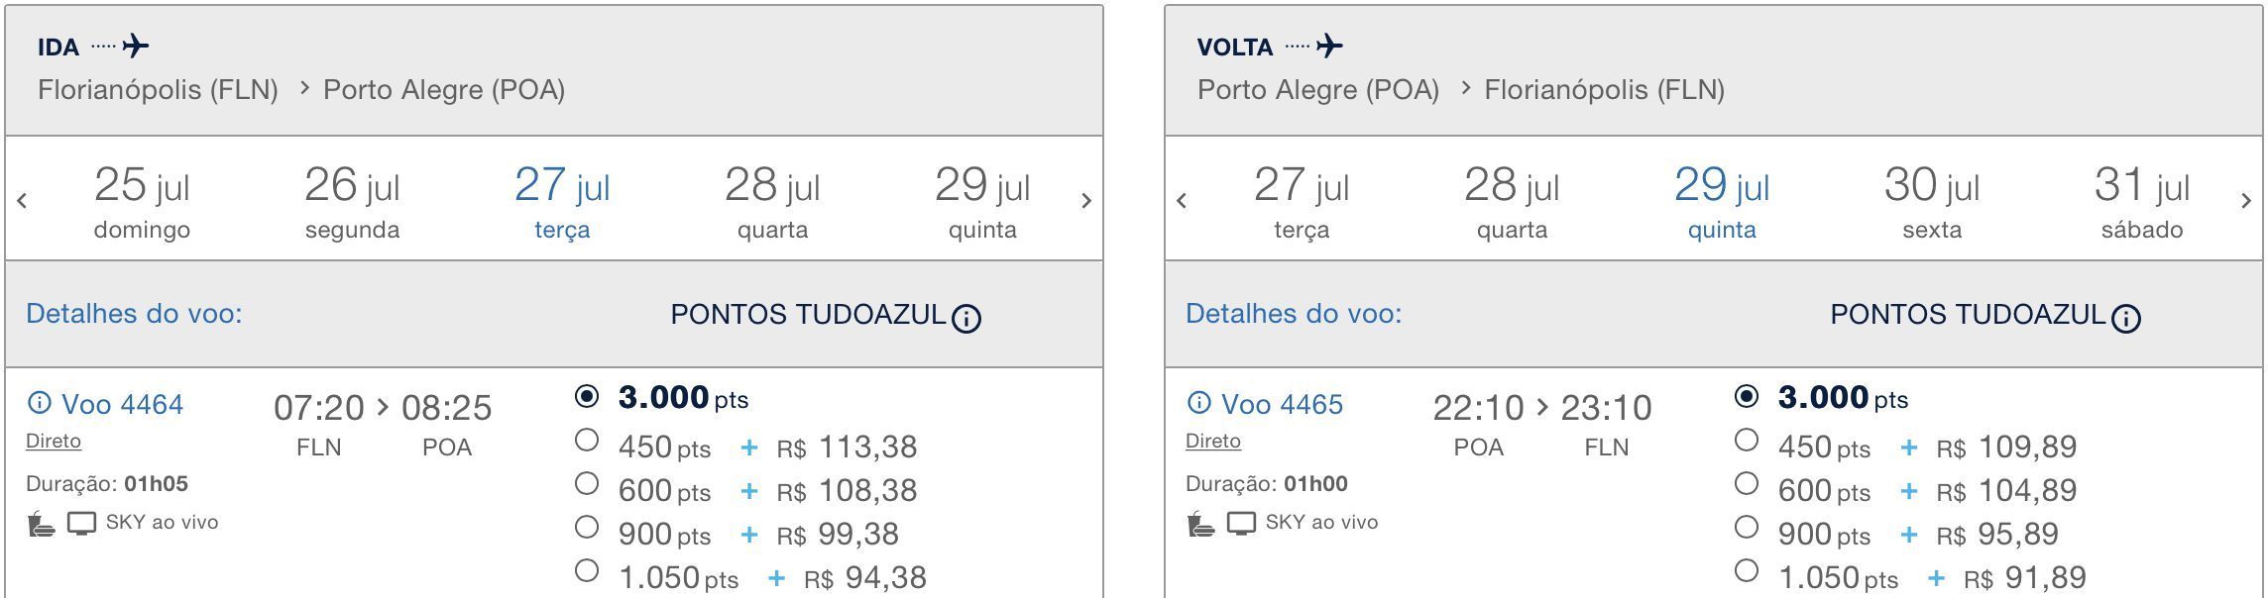Screen dimensions: 2268x598
Task: Select 600 pts + R$ 104,89 option
Action: (x=1747, y=484)
